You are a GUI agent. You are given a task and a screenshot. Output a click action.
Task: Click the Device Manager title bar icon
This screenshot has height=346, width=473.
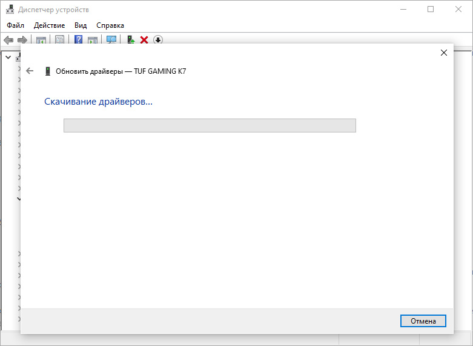10,10
